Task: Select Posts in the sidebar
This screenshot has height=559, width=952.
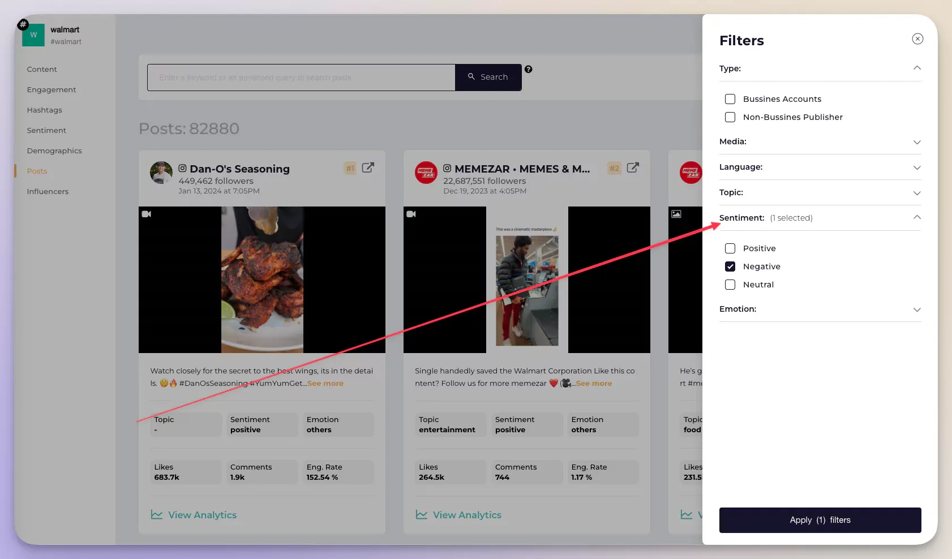Action: tap(37, 171)
